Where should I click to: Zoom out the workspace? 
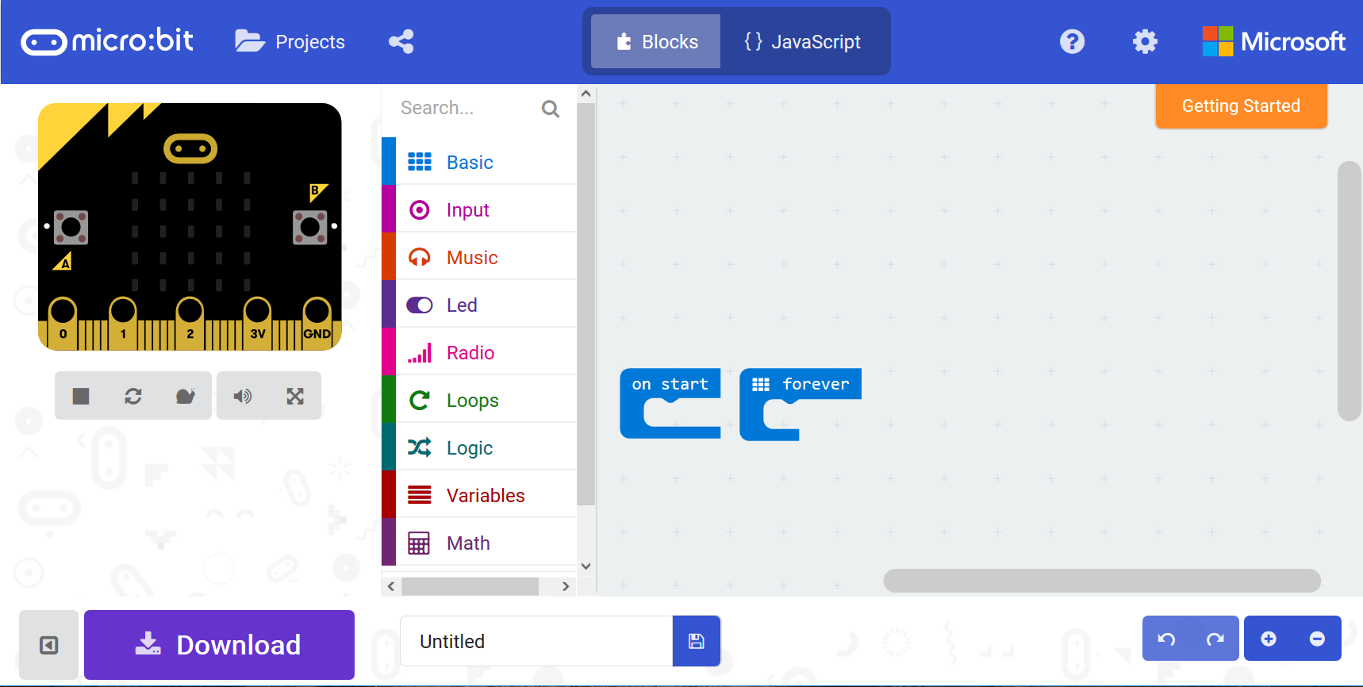[x=1317, y=639]
